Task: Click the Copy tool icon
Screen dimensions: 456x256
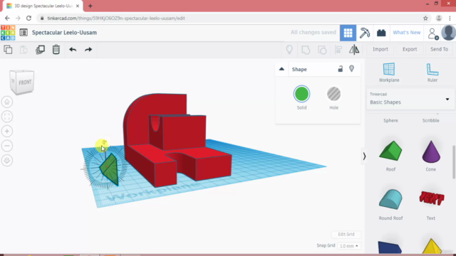Action: point(8,50)
